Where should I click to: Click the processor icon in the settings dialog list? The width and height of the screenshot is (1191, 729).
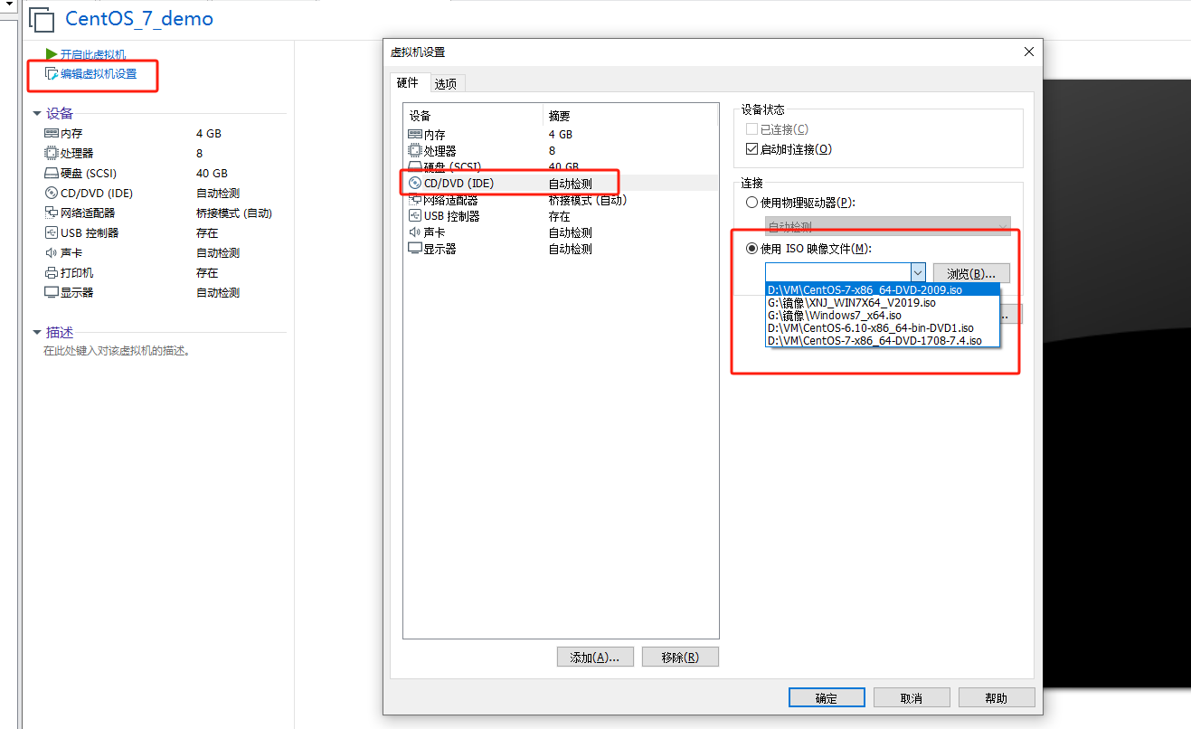click(415, 150)
